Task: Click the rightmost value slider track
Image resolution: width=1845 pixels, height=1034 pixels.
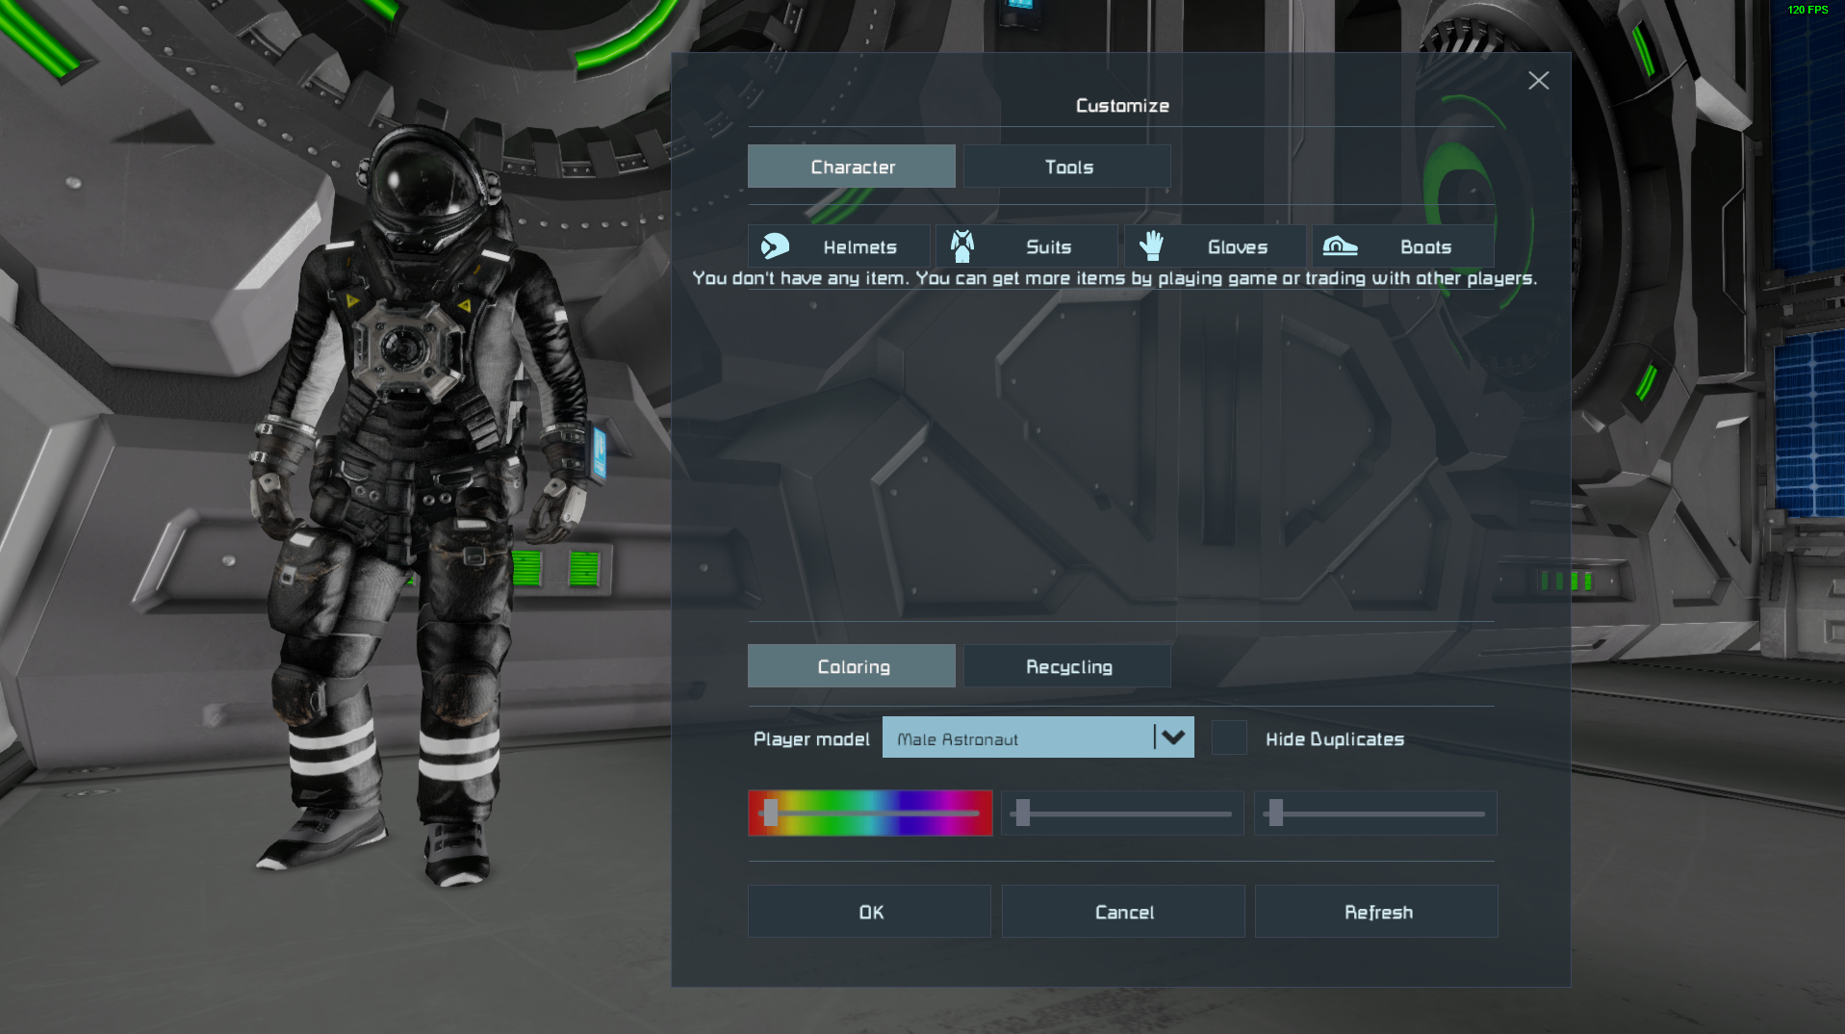Action: [1375, 814]
